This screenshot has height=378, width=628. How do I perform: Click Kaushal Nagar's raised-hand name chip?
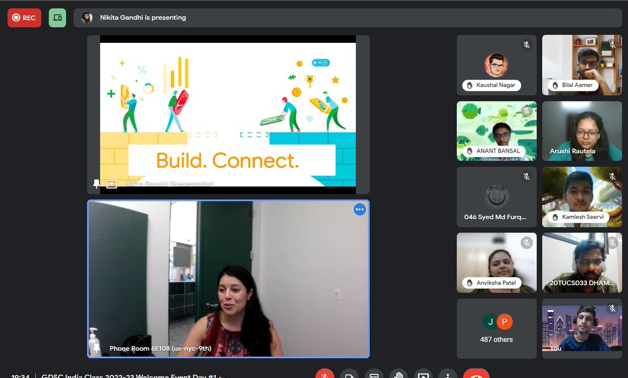pos(491,85)
